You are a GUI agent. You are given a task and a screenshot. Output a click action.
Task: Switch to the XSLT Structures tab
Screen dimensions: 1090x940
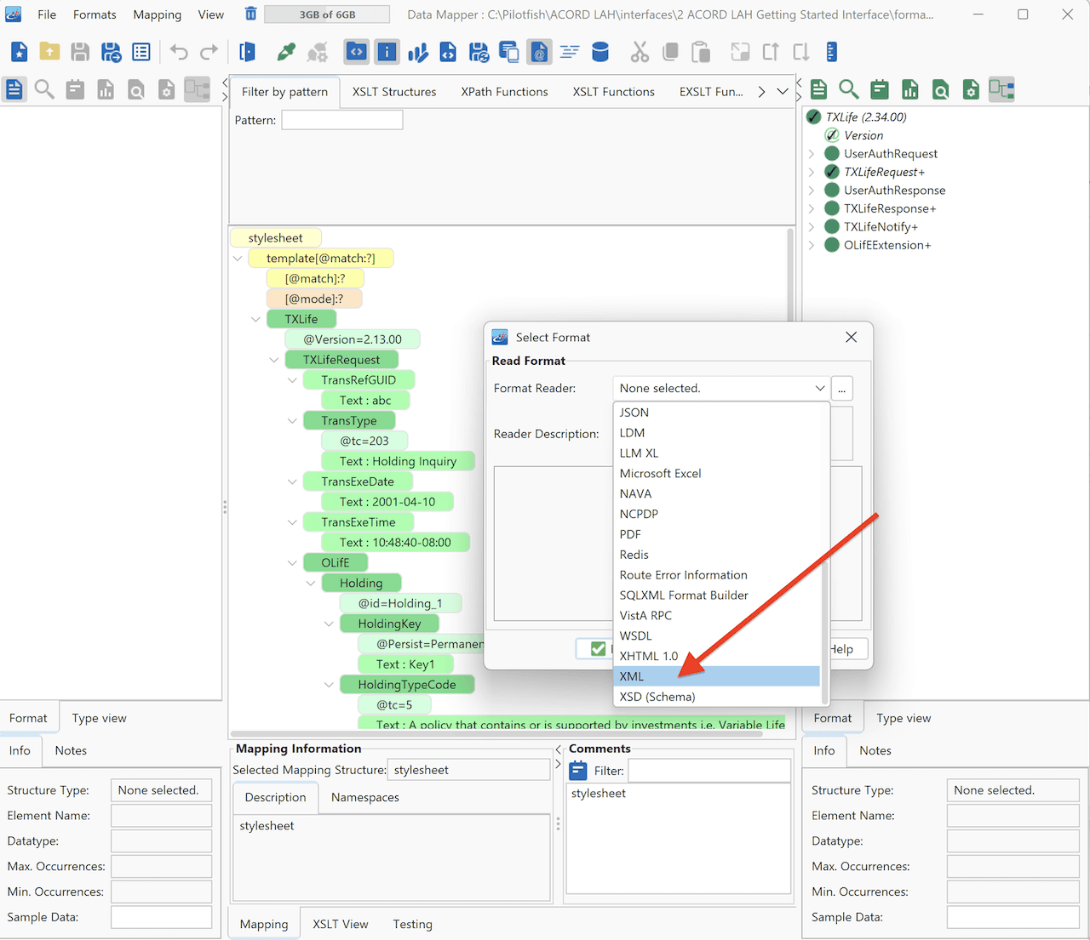394,92
